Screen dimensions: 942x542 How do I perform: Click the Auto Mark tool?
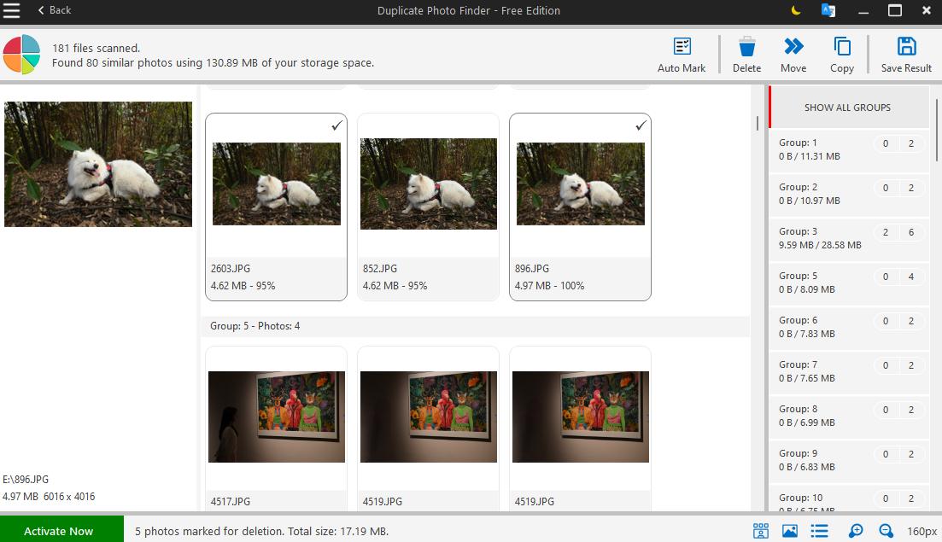[682, 55]
